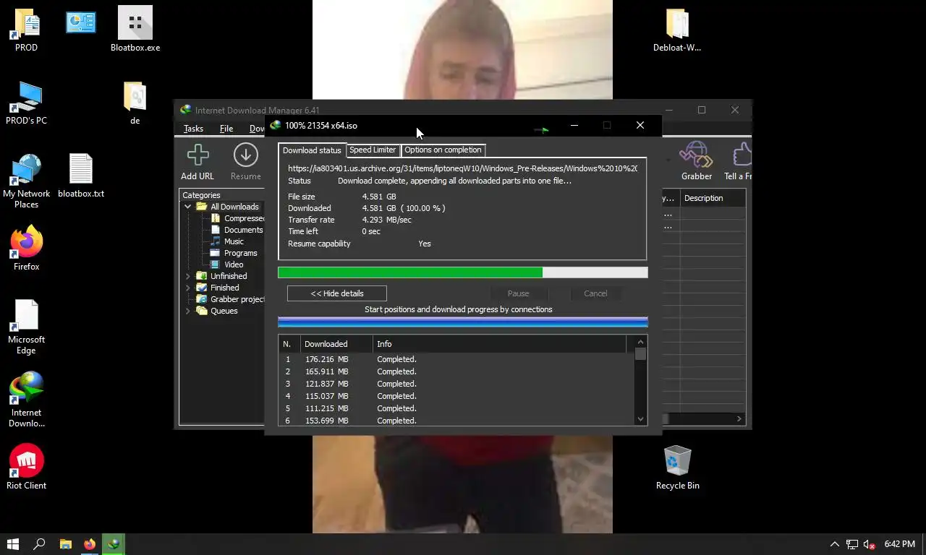The image size is (926, 555).
Task: Select the Compressed category folder icon
Action: click(216, 218)
